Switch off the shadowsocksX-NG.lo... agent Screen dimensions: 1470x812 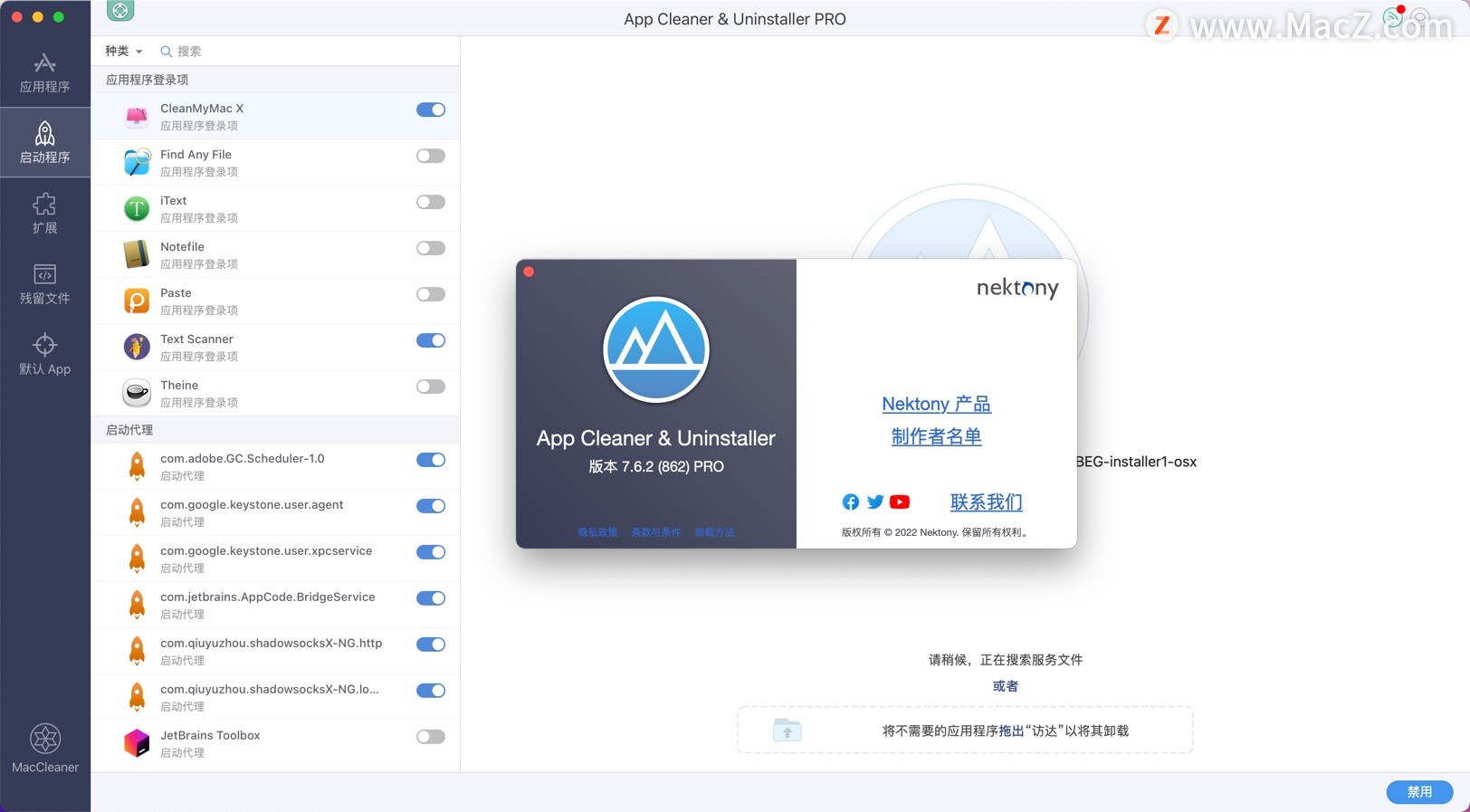431,691
